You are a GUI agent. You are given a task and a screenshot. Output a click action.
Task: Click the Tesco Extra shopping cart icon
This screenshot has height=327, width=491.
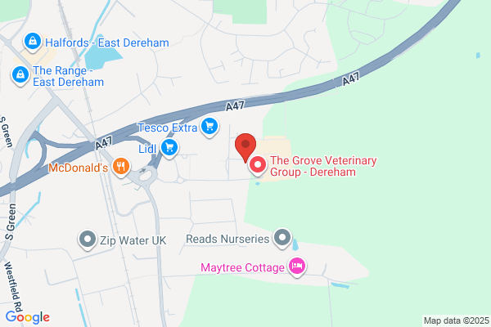[209, 127]
